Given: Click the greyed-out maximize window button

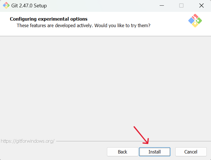Looking at the screenshot, I should (x=181, y=6).
